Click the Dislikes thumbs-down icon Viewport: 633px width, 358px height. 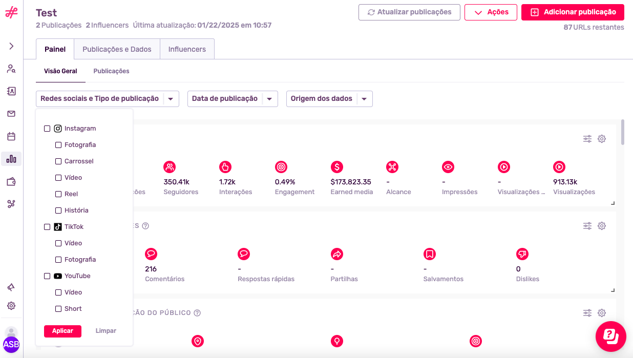coord(522,254)
